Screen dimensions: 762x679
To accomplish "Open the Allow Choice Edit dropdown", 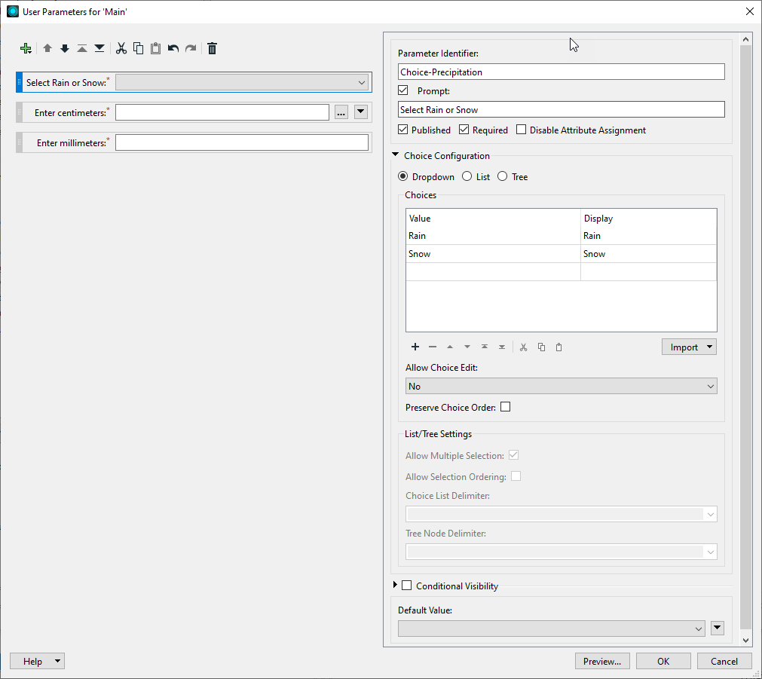I will [561, 386].
